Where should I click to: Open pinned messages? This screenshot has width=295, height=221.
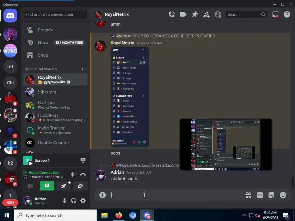coord(195,14)
